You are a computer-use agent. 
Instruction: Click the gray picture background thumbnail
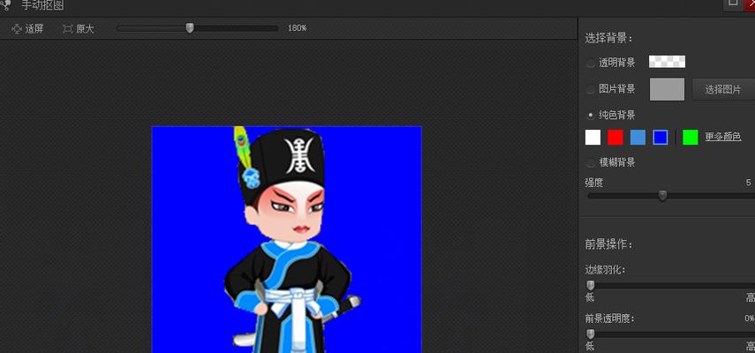point(667,89)
